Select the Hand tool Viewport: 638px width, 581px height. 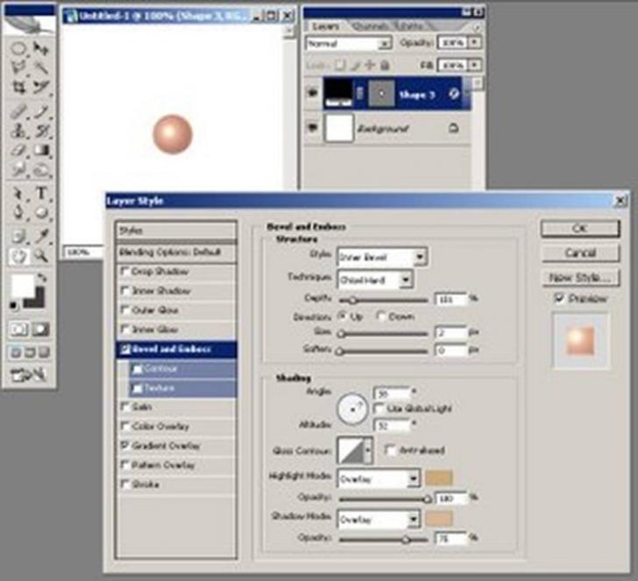[18, 256]
